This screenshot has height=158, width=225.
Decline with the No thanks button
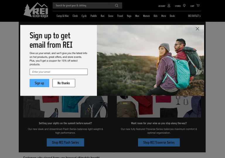(64, 83)
